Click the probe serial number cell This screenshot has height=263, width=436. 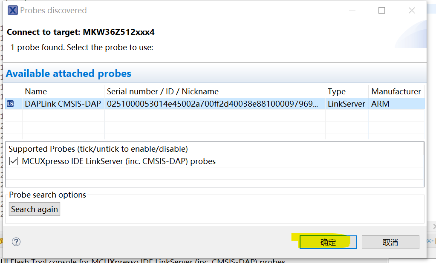point(212,104)
